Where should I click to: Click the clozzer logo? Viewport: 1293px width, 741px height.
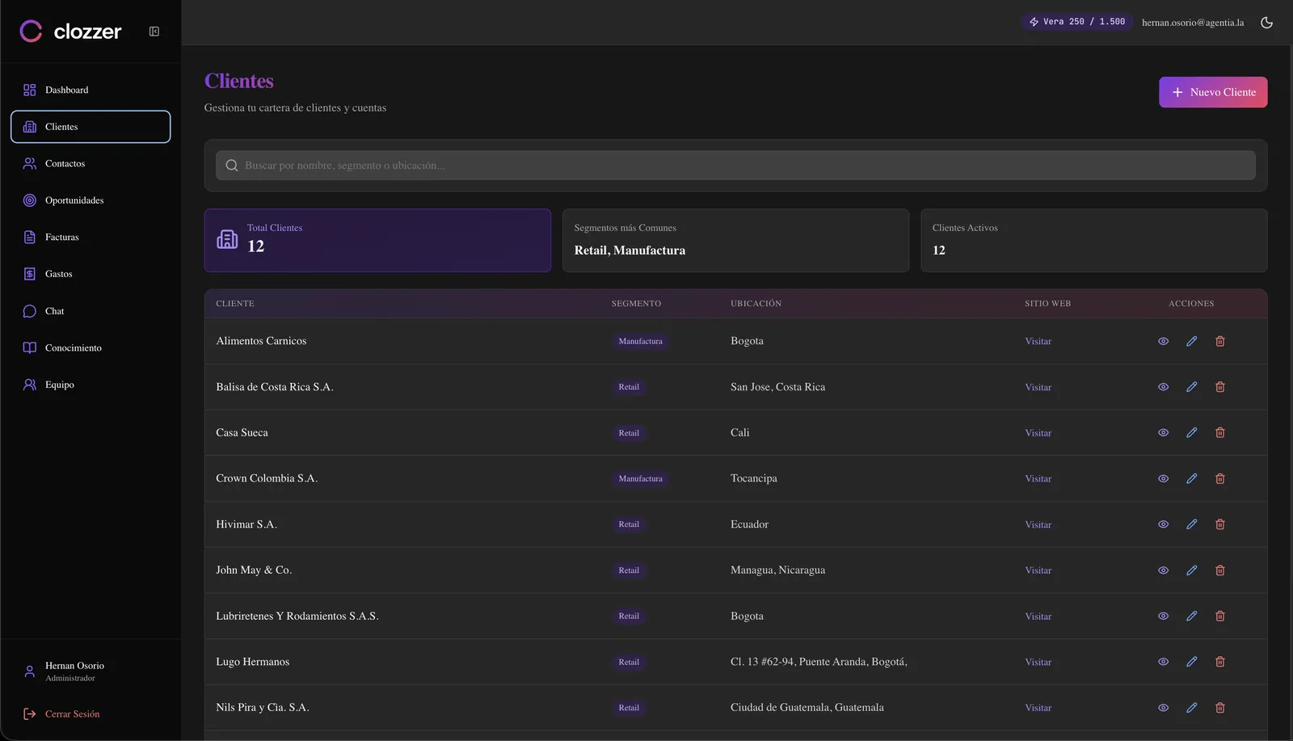click(70, 32)
